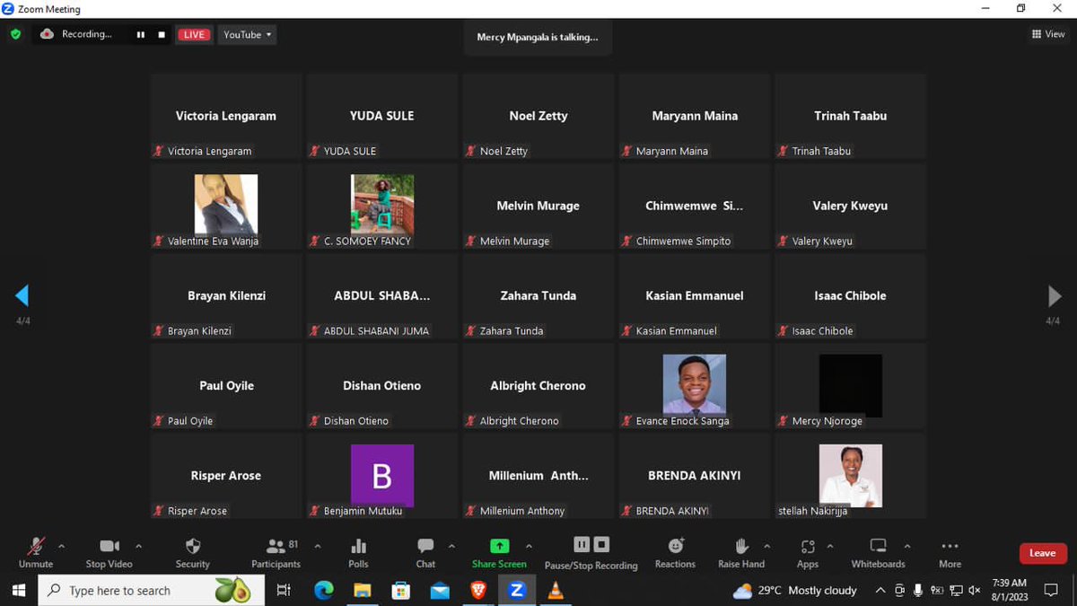Click Melvin Murage's participant tile

click(x=538, y=206)
